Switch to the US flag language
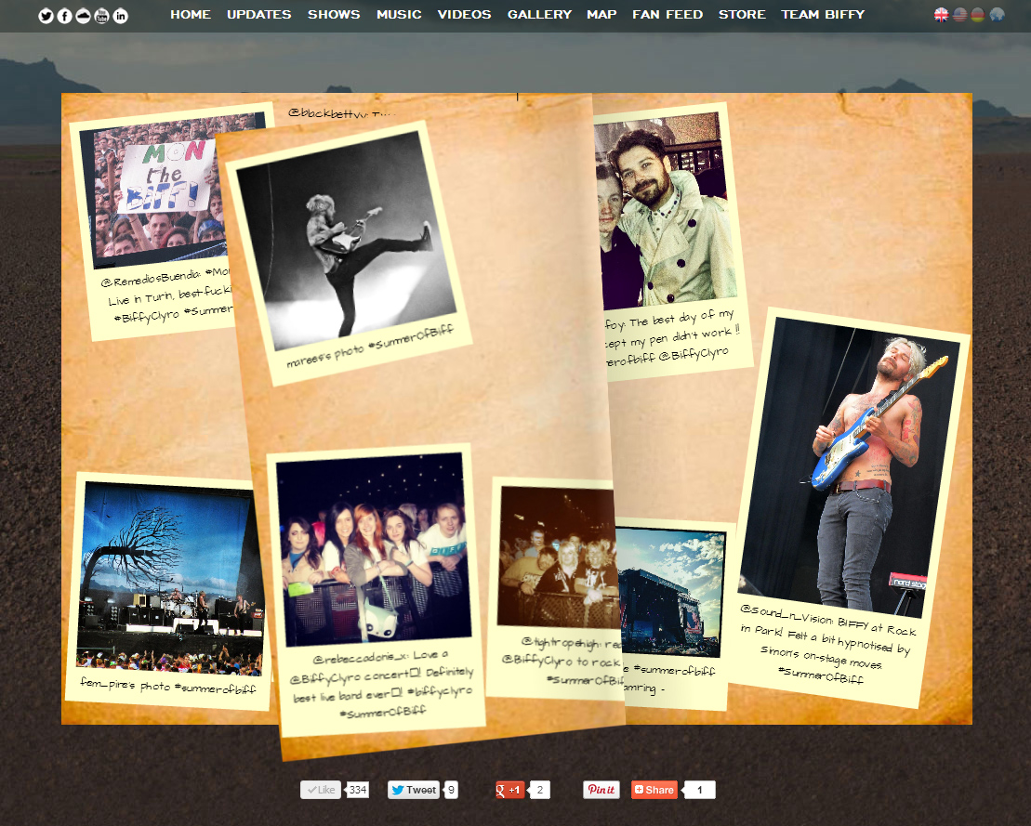Viewport: 1031px width, 826px height. pyautogui.click(x=960, y=15)
